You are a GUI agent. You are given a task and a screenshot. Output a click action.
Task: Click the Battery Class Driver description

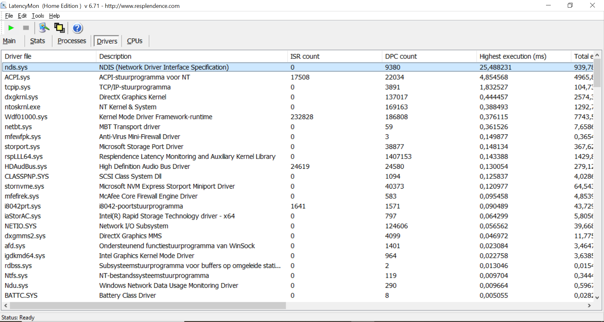127,295
